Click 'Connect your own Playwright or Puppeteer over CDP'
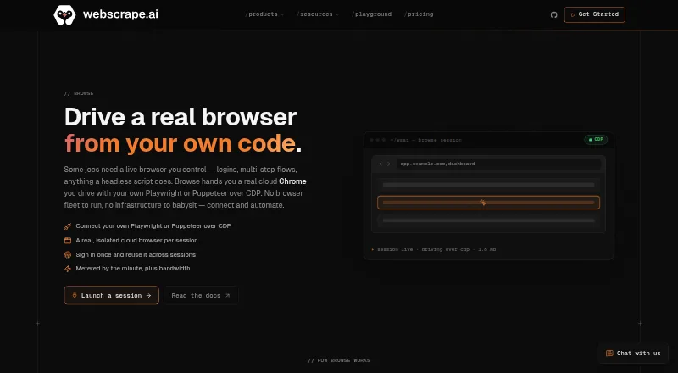Viewport: 678px width, 373px height. [x=153, y=225]
